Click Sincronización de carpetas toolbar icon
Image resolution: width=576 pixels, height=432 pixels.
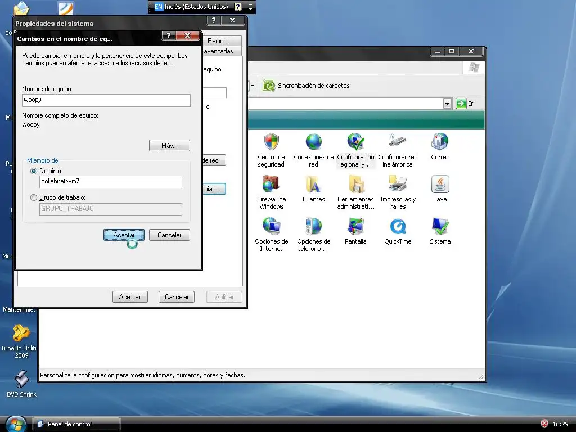pyautogui.click(x=269, y=85)
